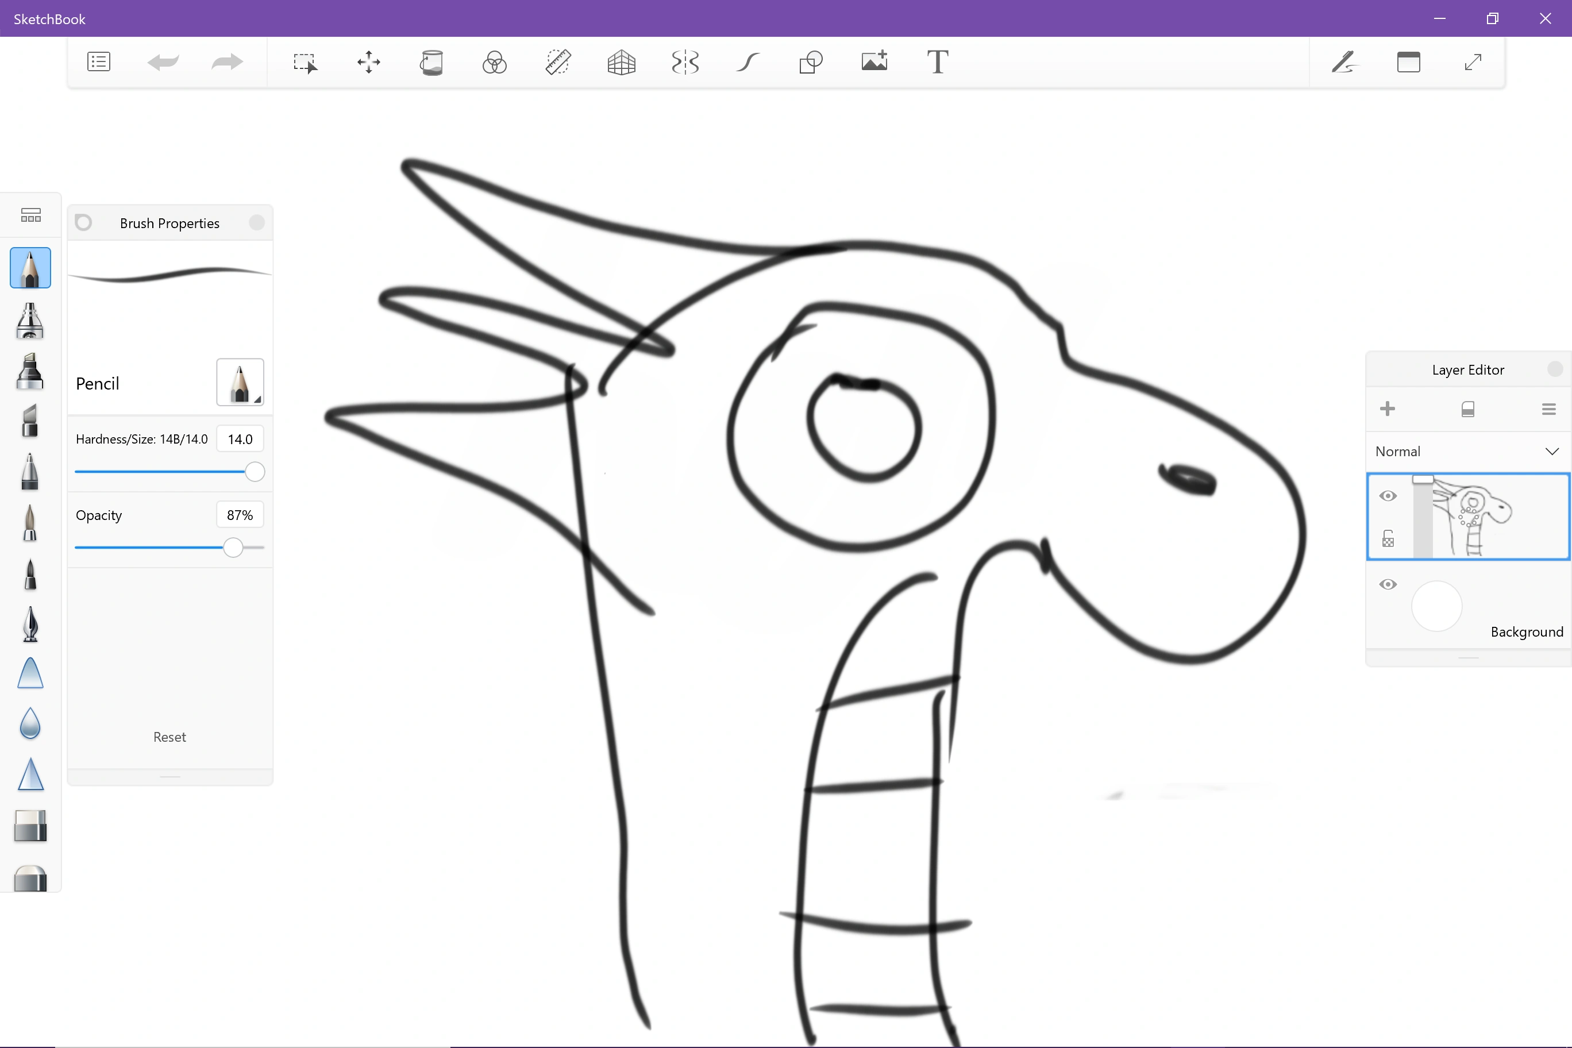
Task: Toggle Background layer visibility eye
Action: (1388, 584)
